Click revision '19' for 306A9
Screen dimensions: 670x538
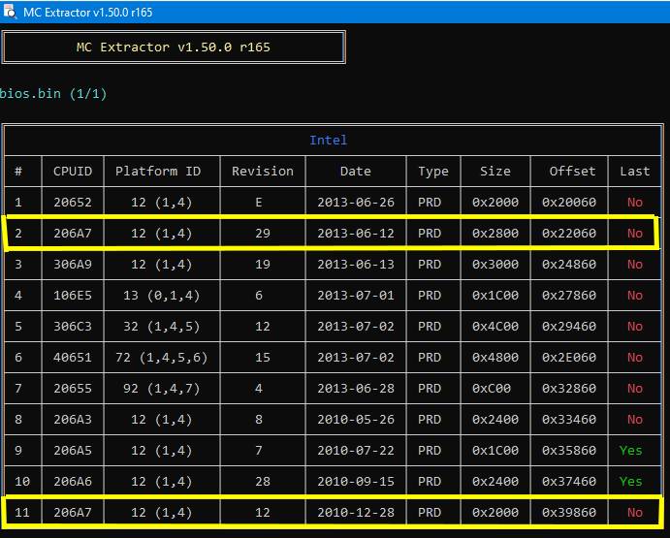coord(263,265)
